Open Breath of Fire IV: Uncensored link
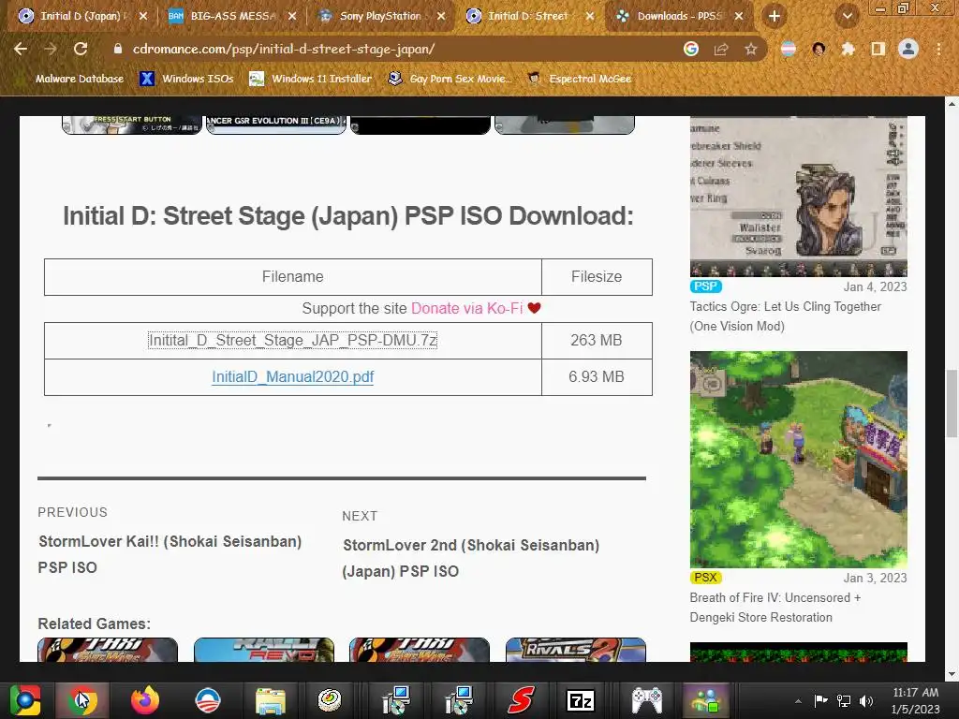 tap(775, 607)
